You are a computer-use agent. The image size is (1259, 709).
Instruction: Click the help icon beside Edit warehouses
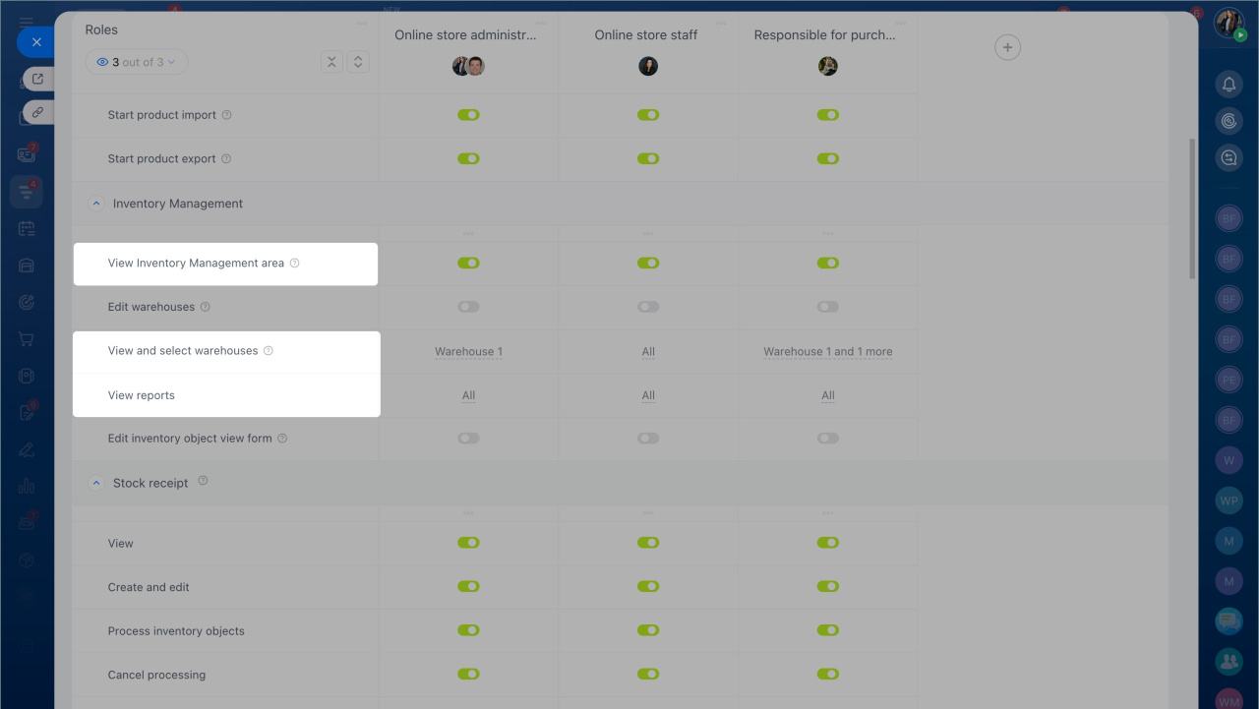(206, 307)
